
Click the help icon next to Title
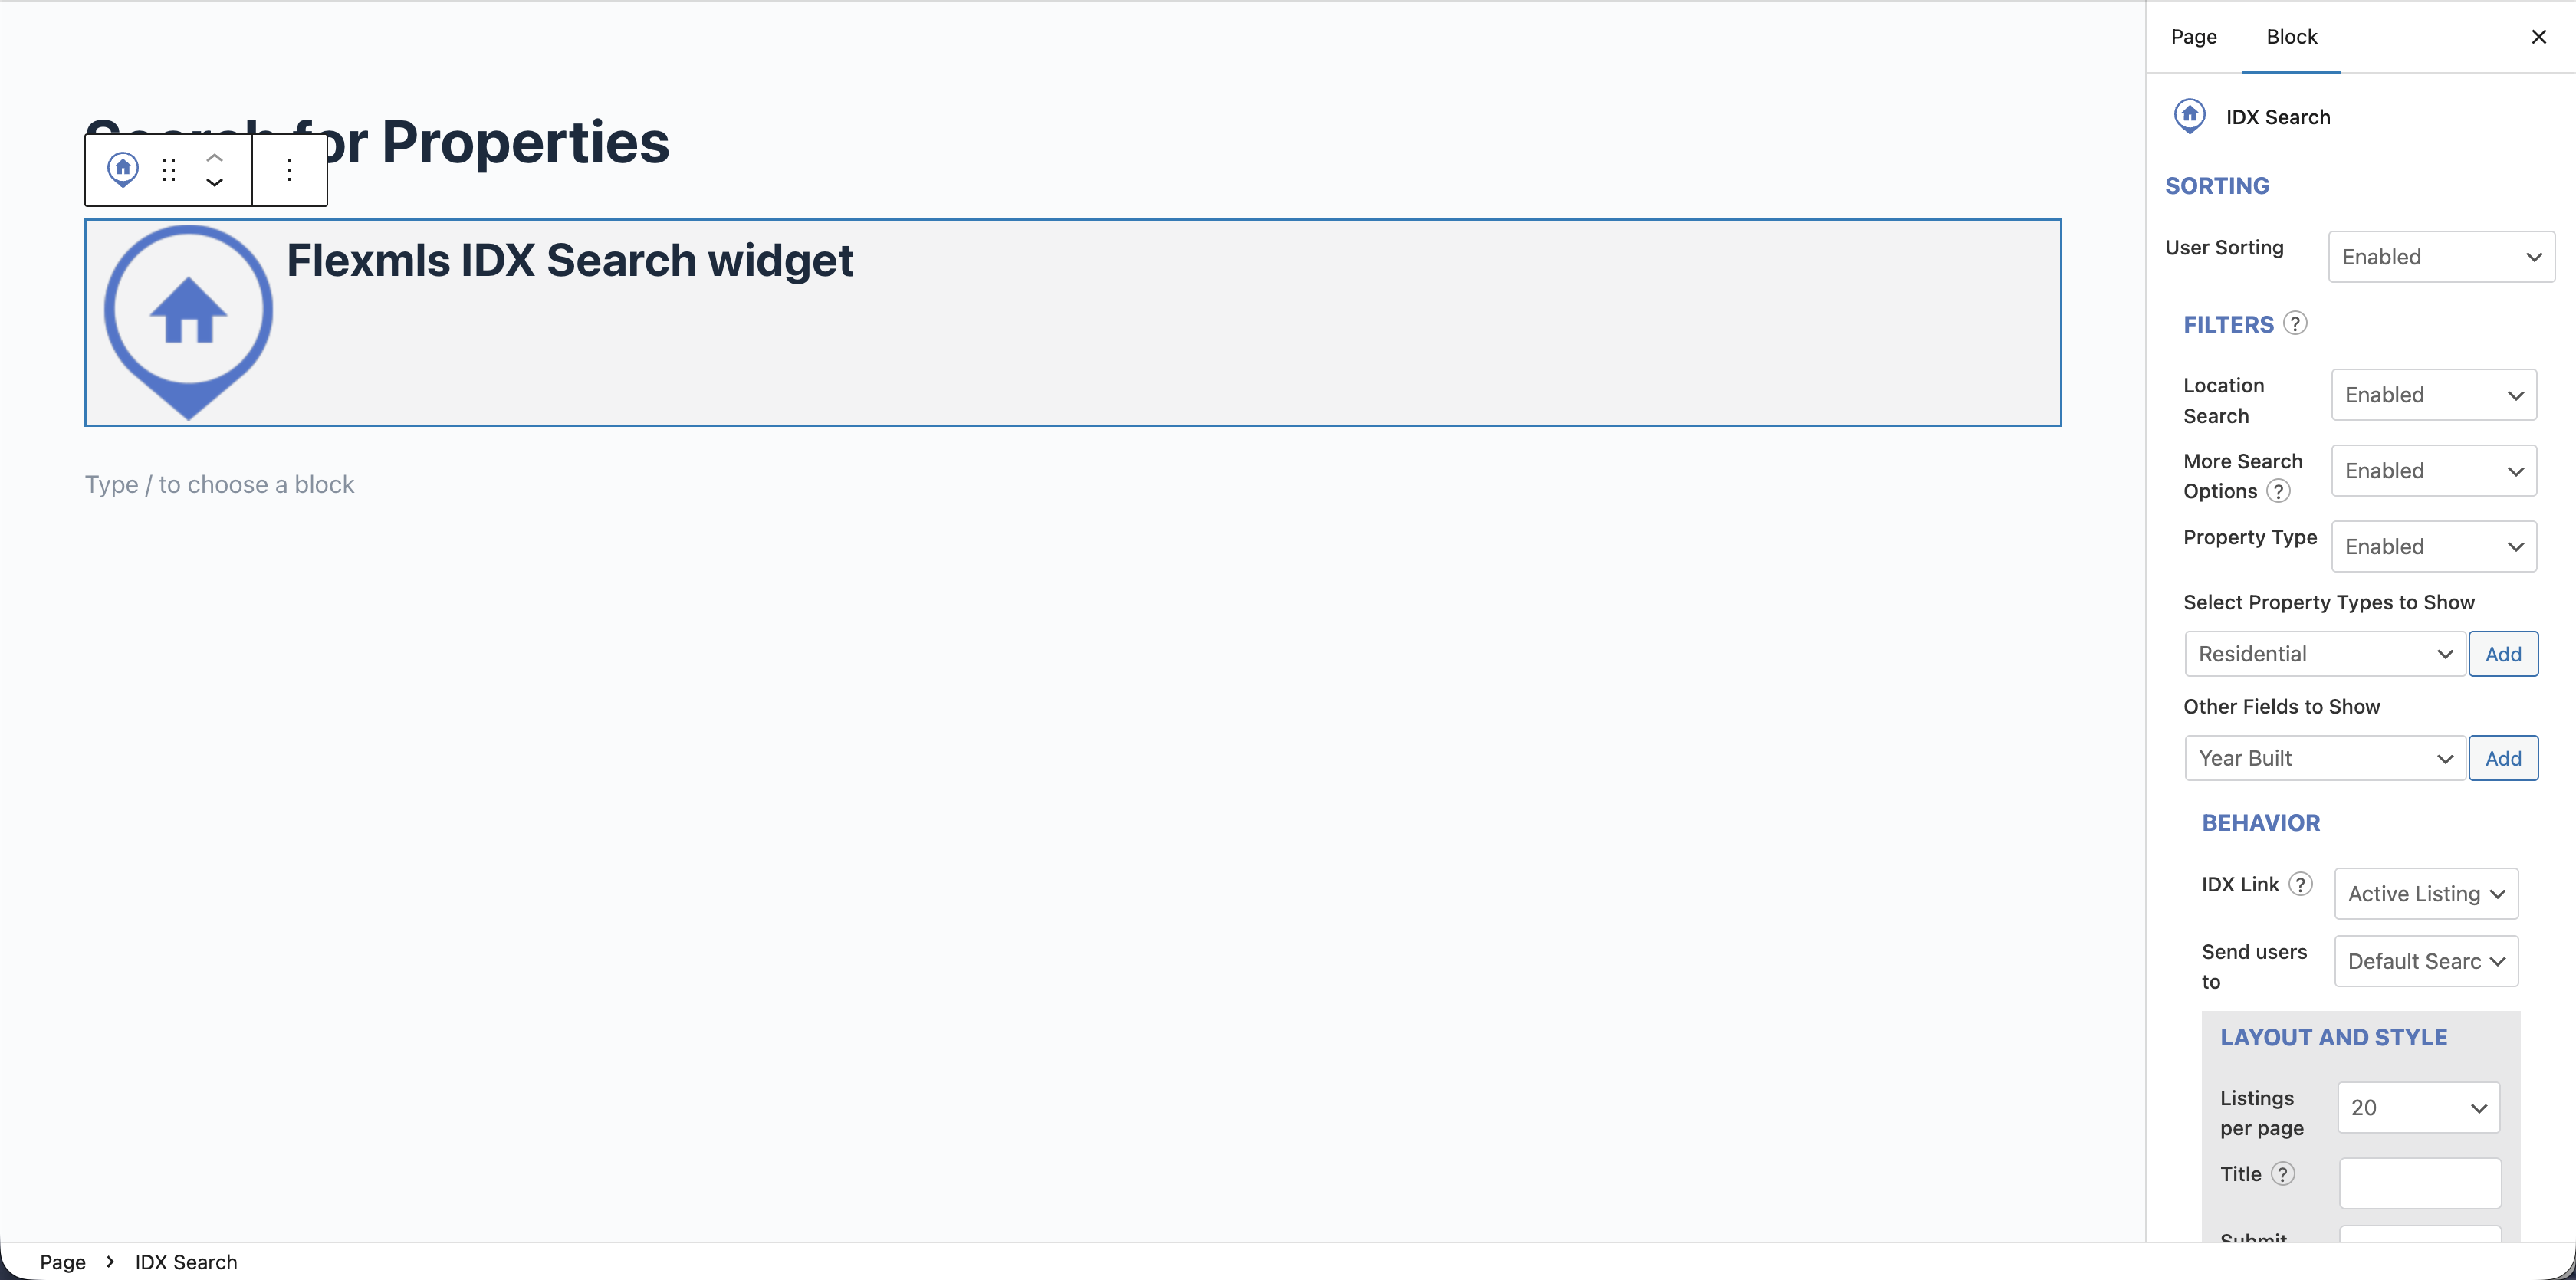[2282, 1174]
